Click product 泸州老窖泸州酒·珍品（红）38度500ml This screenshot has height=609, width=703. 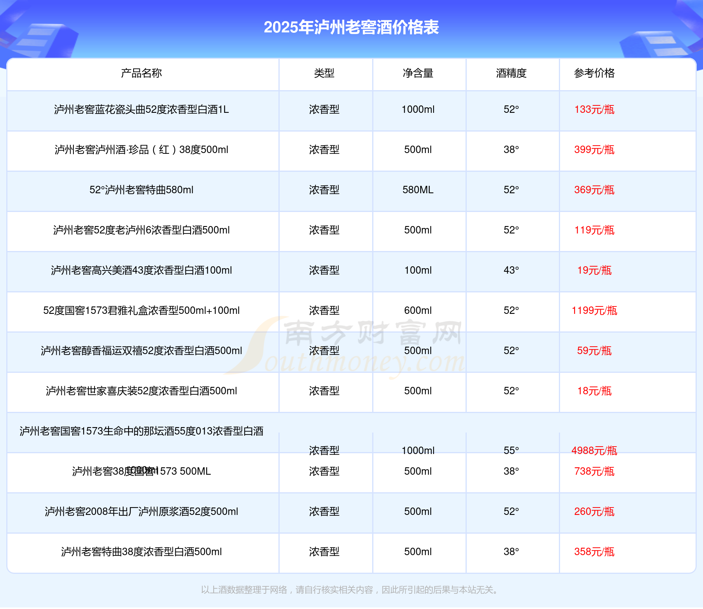point(141,150)
